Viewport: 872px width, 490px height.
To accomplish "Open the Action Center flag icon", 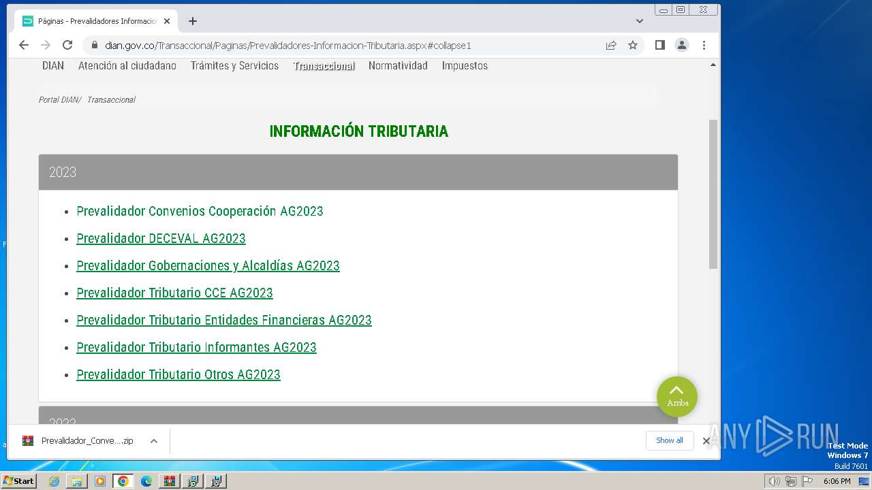I will tap(807, 481).
